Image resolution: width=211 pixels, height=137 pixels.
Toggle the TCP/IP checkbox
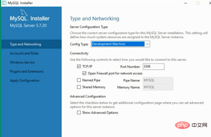(79, 67)
